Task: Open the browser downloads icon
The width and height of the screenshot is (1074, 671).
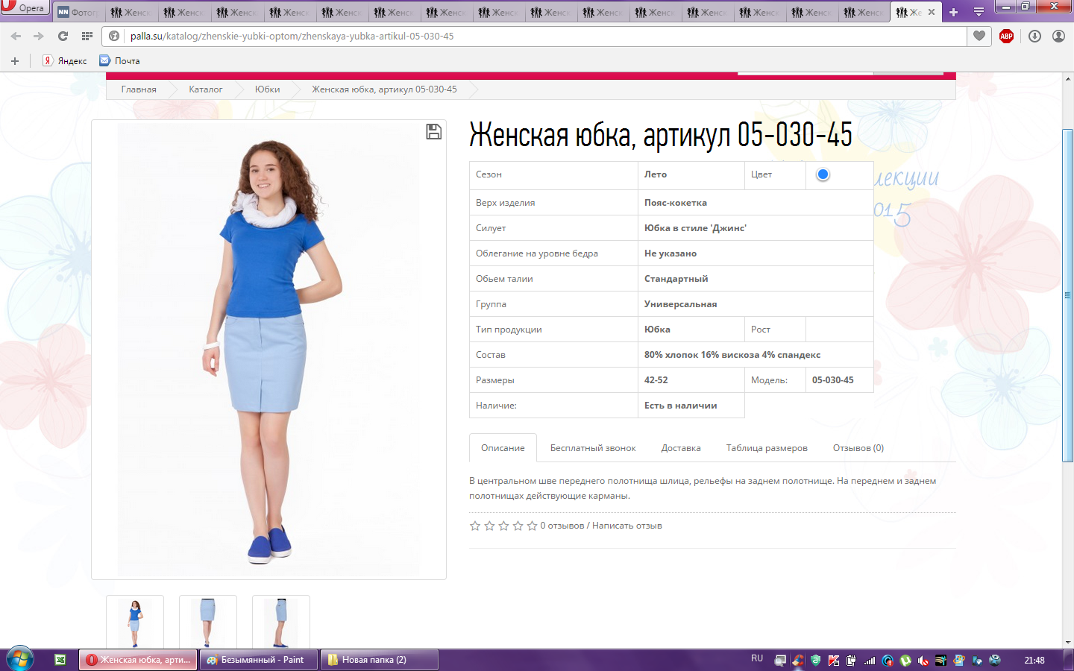Action: [1034, 36]
